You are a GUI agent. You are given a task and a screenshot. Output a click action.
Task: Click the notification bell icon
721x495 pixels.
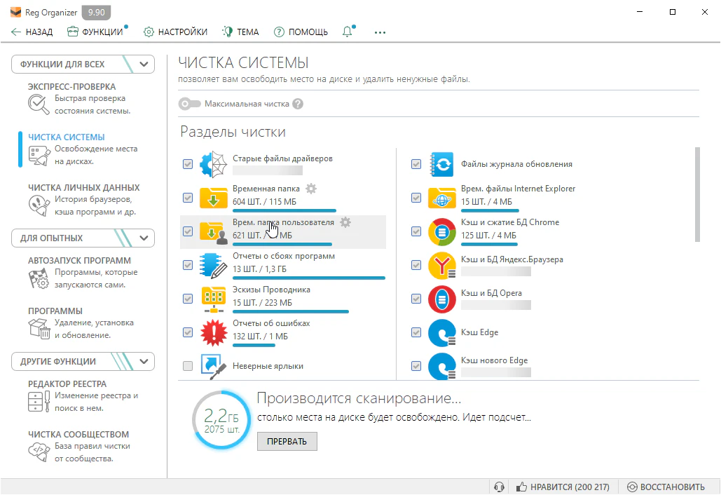pyautogui.click(x=348, y=32)
